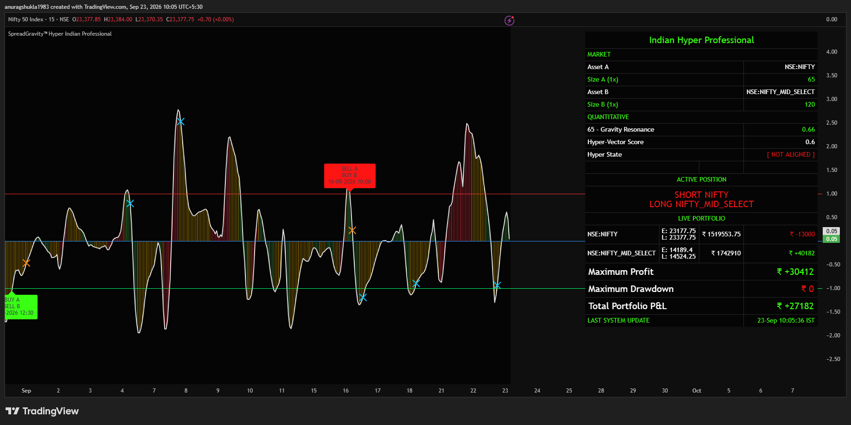Click the cyan X marker at the Sep 16 trough
This screenshot has width=851, height=425.
363,298
